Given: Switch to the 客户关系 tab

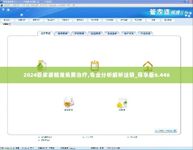Looking at the screenshot, I should (129, 33).
